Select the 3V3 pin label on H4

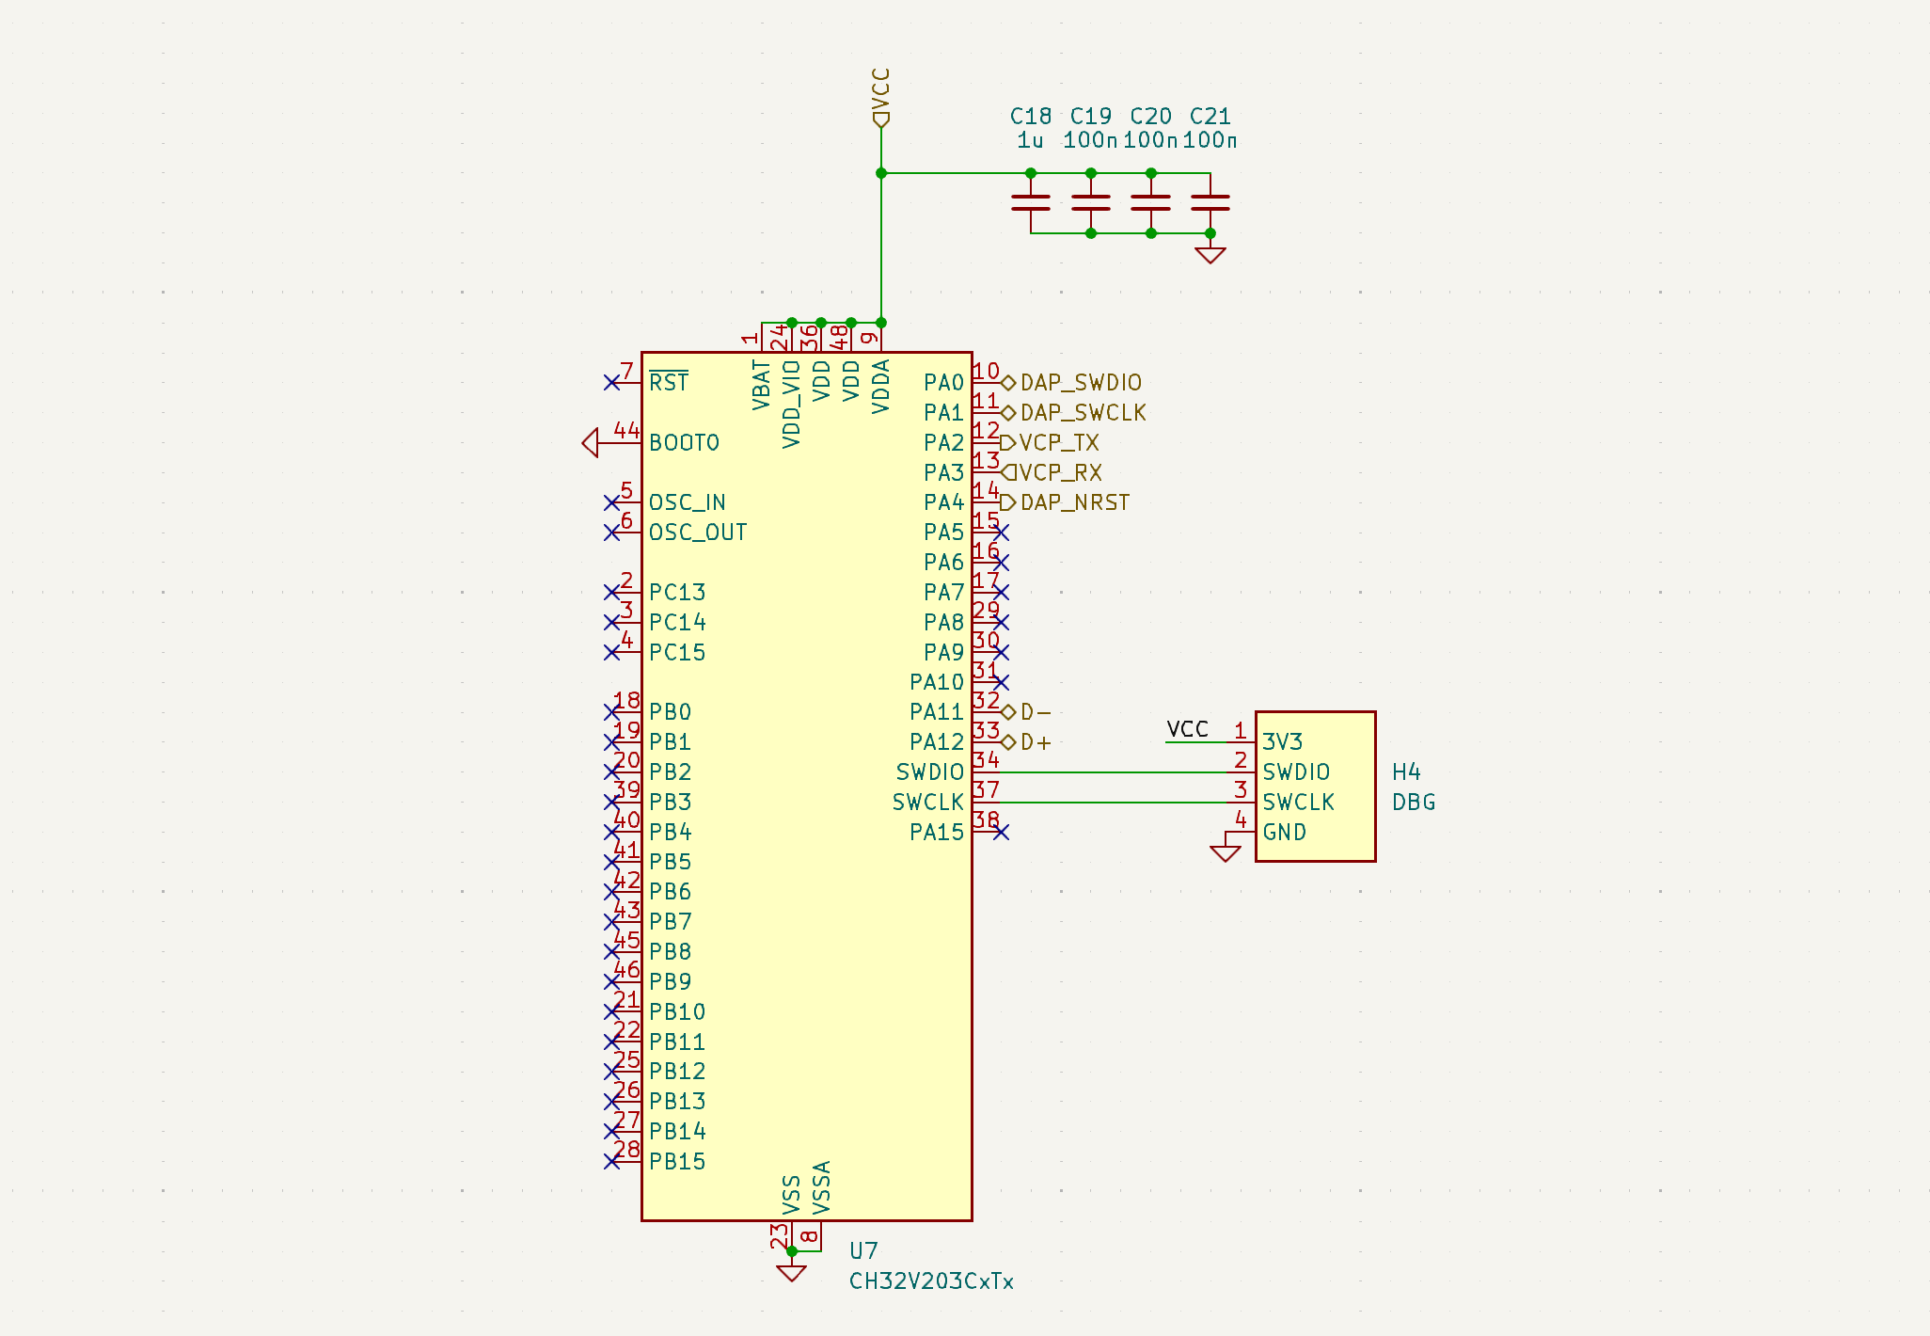(1282, 742)
